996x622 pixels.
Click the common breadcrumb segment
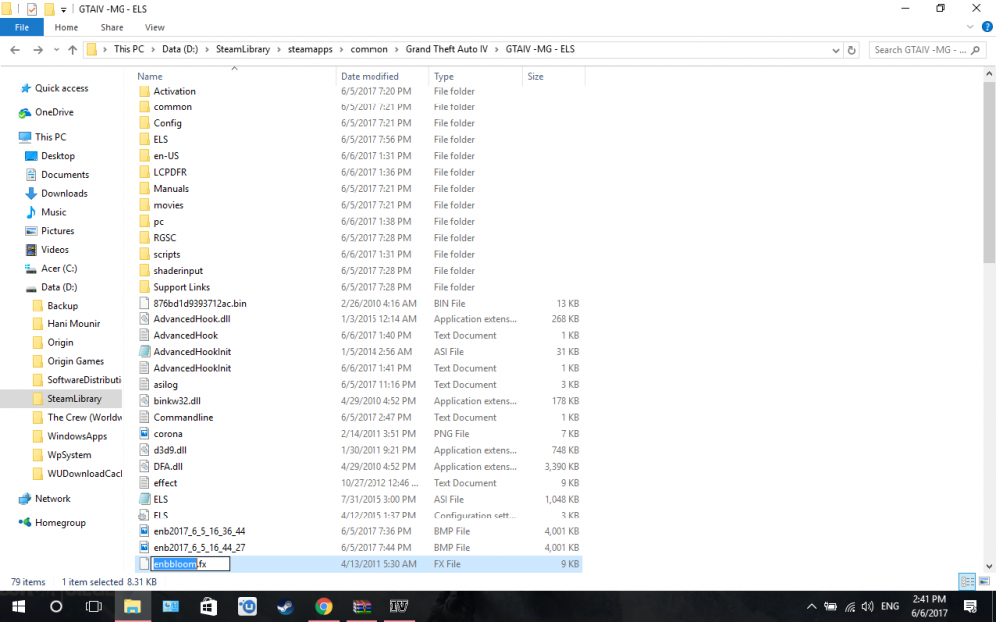[369, 49]
